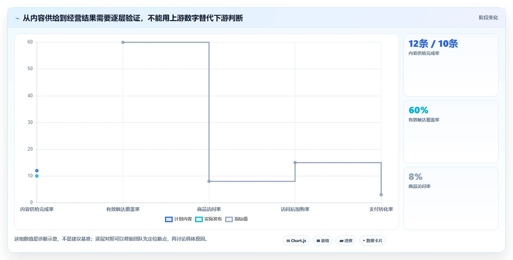Click the 8% stat card value

point(415,177)
